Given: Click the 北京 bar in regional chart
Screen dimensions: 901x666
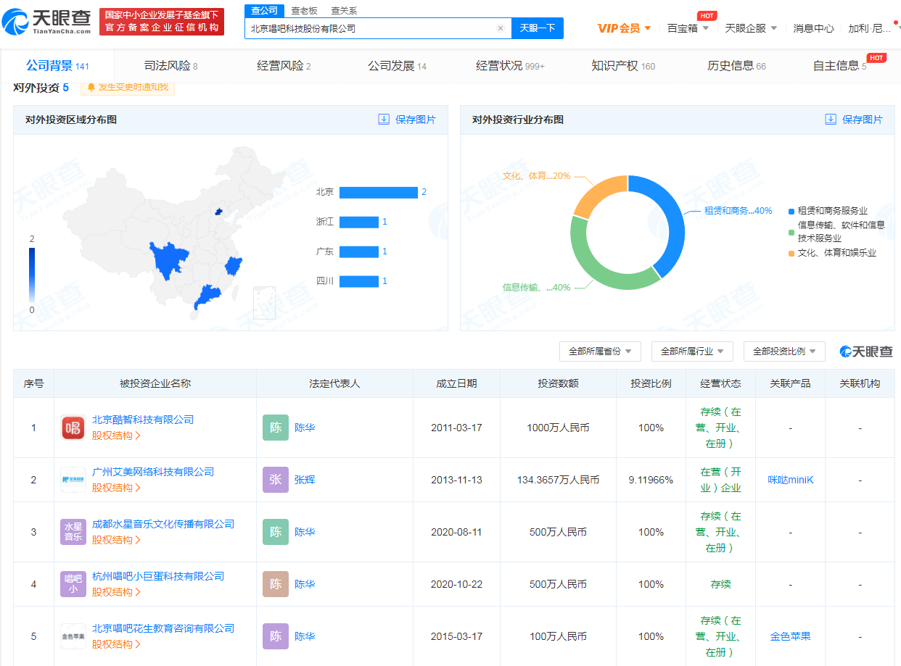Looking at the screenshot, I should (378, 192).
